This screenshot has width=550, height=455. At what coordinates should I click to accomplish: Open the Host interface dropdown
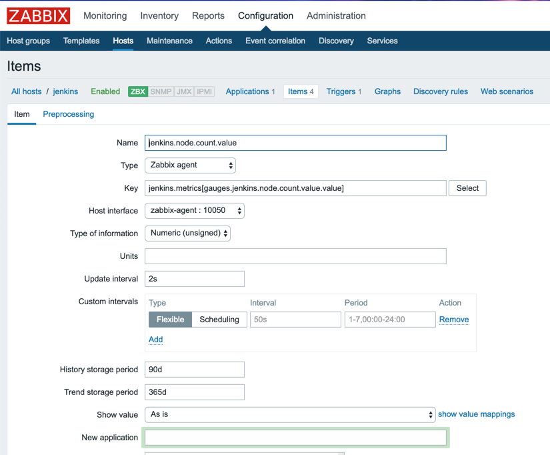[x=193, y=210]
